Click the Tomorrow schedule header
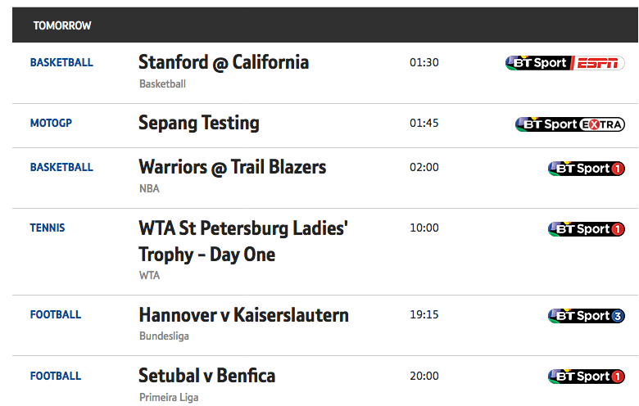Screen dimensions: 639x406 pos(62,25)
